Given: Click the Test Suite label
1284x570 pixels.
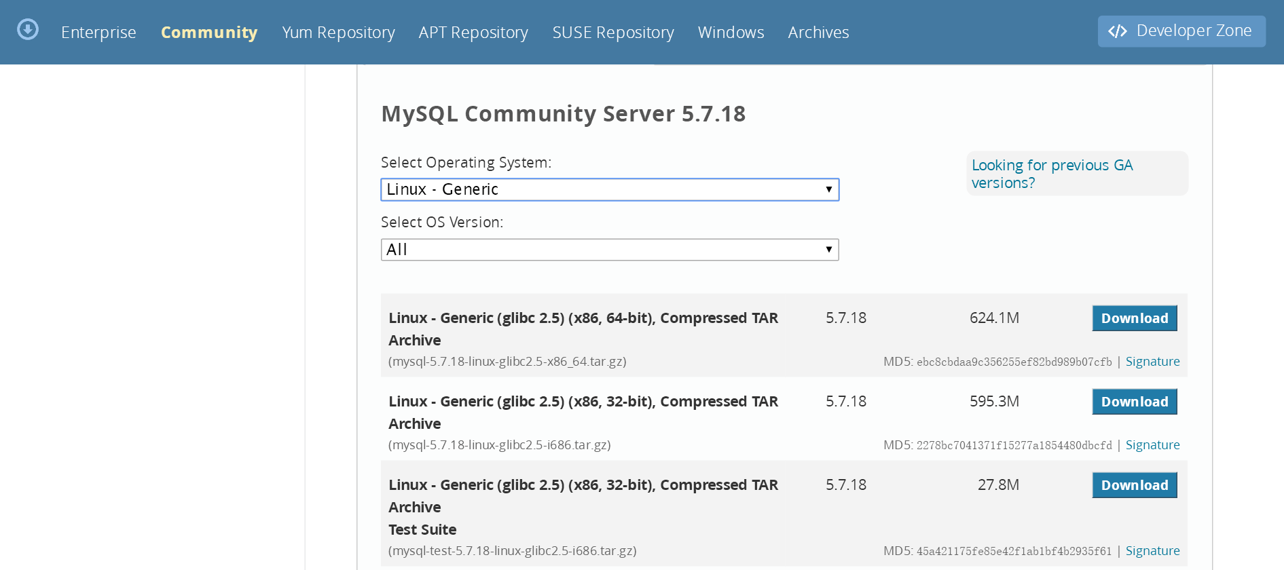Looking at the screenshot, I should point(422,530).
